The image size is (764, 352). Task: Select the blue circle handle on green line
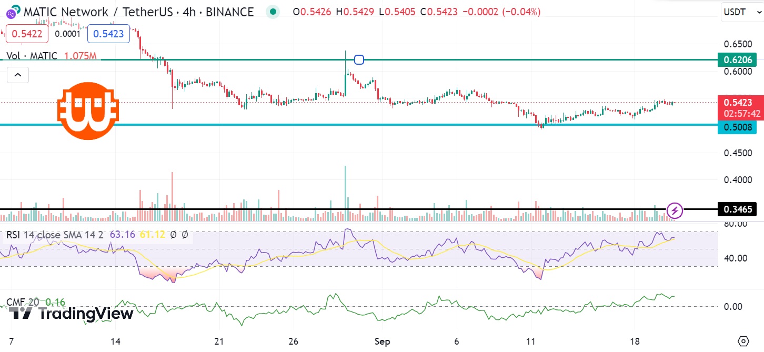pos(359,60)
